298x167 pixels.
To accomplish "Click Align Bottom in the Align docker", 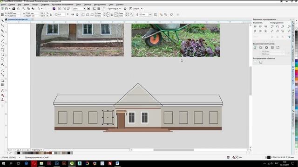I will pyautogui.click(x=266, y=31).
